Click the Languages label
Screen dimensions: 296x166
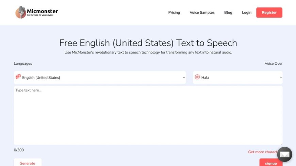[23, 64]
